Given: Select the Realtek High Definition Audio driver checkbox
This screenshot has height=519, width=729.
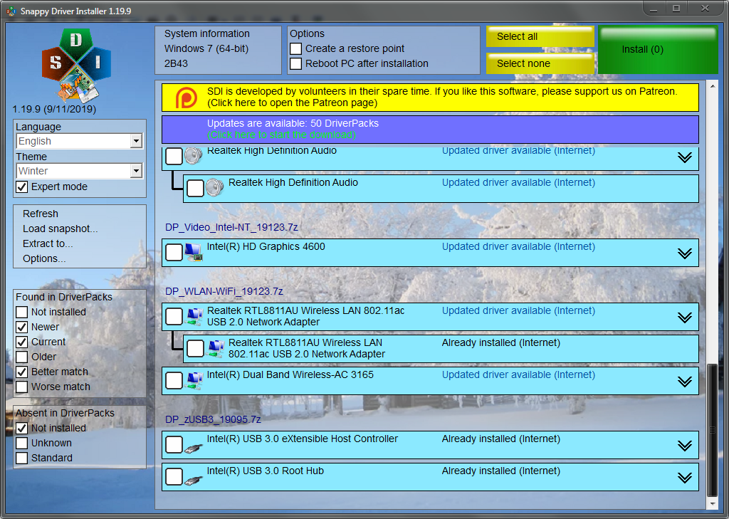Looking at the screenshot, I should tap(173, 156).
